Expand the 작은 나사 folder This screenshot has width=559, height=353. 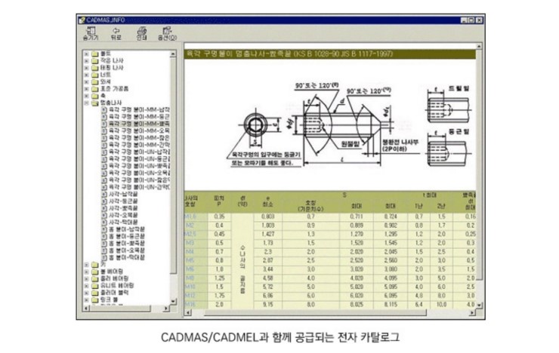(86, 61)
